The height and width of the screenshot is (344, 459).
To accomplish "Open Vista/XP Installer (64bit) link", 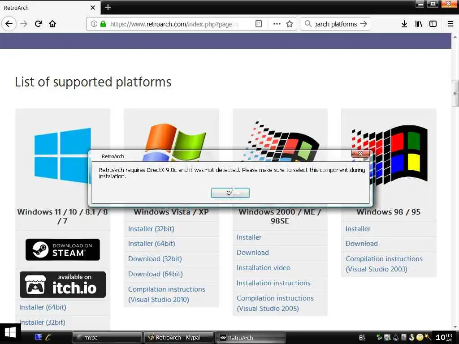I will click(152, 244).
